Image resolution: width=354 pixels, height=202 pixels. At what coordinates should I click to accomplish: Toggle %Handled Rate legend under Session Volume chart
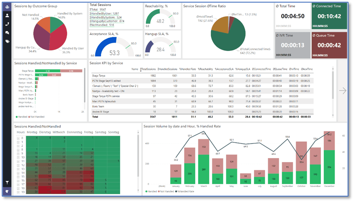click(x=185, y=192)
